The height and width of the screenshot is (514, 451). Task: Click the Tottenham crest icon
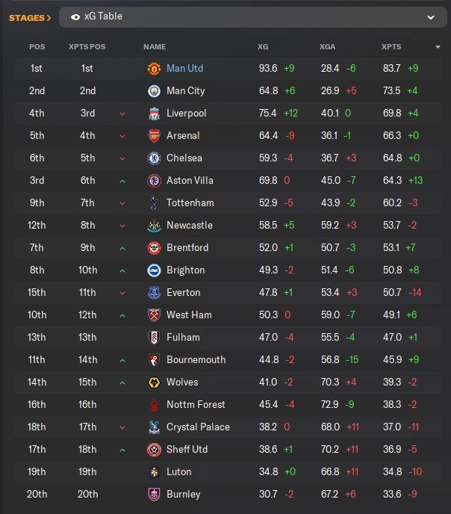click(155, 203)
